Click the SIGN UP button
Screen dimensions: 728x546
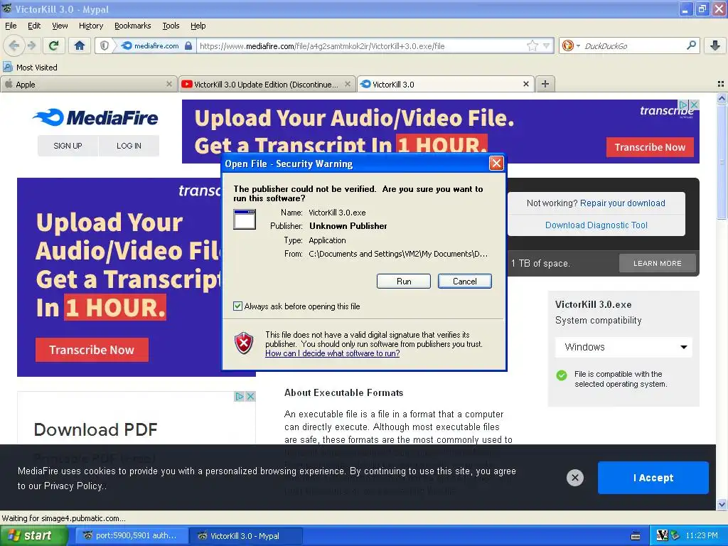[x=68, y=146]
